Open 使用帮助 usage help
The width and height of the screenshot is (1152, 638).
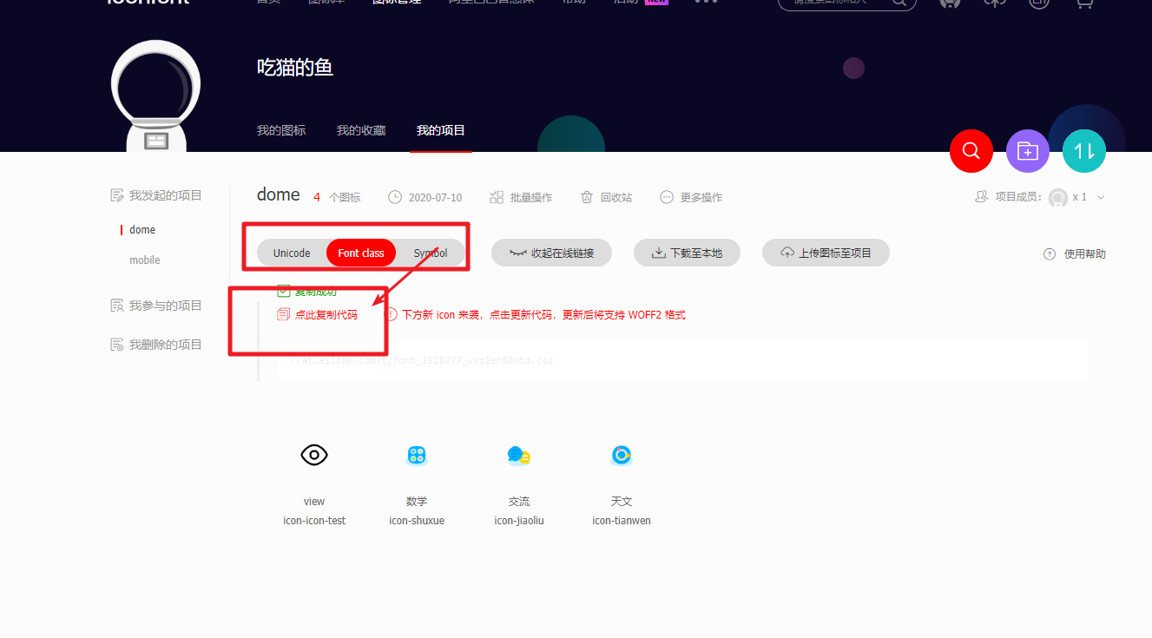click(1075, 253)
